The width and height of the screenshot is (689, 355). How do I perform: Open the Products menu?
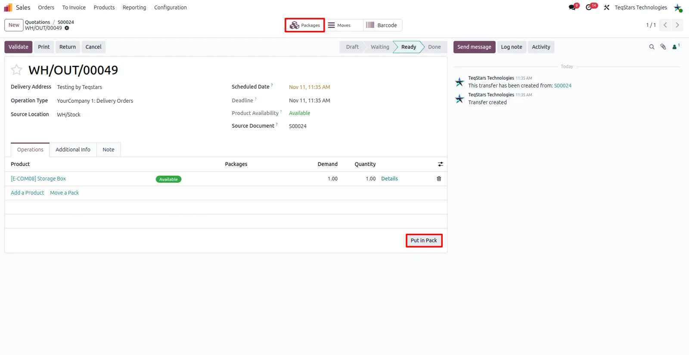104,7
